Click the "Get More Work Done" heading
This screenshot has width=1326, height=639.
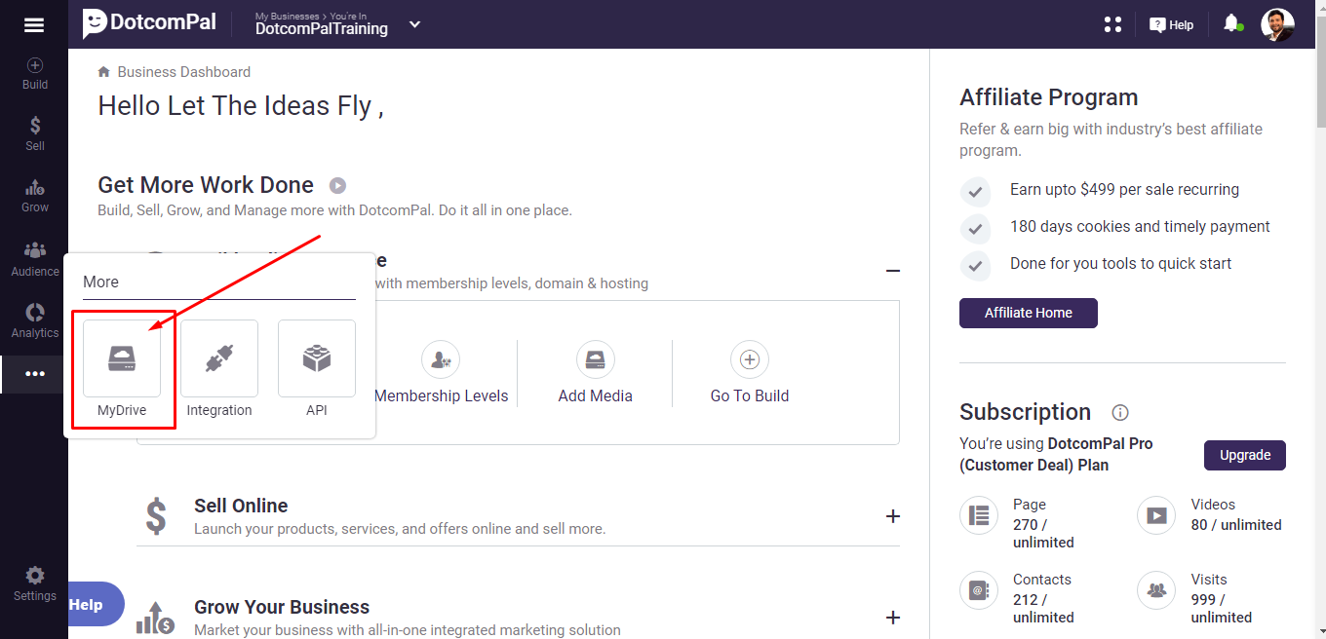coord(206,185)
